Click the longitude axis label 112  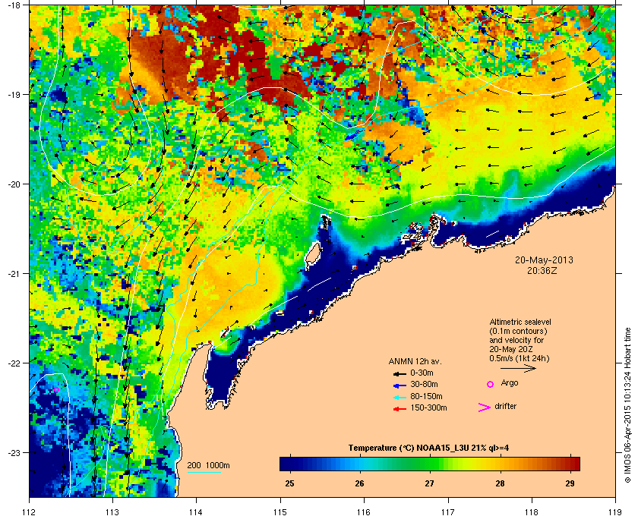pyautogui.click(x=30, y=512)
